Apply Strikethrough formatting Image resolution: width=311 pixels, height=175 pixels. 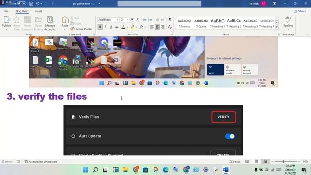point(117,27)
